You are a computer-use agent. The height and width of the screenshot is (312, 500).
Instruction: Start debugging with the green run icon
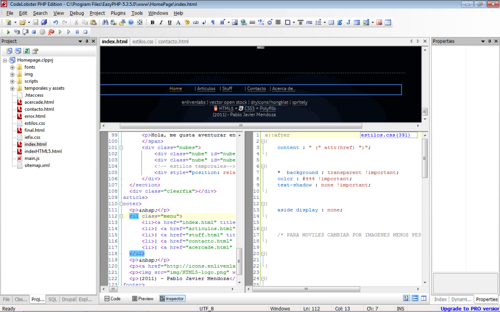pos(9,31)
